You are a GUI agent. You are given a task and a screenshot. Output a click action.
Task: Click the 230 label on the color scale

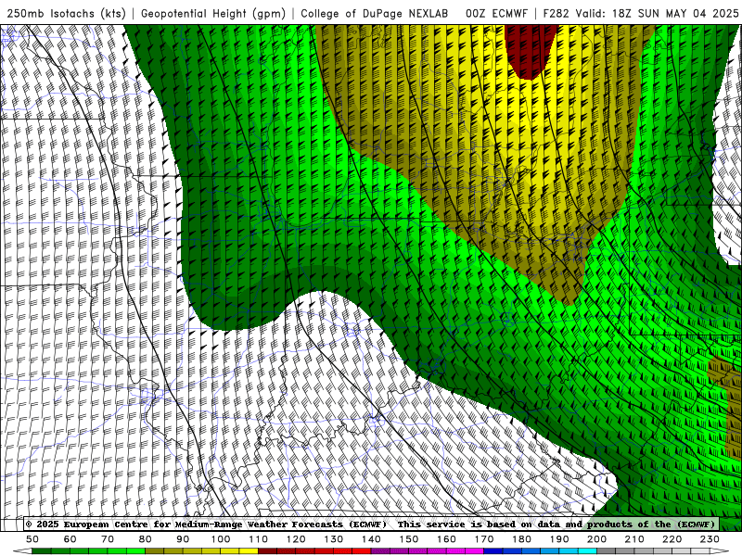point(710,539)
